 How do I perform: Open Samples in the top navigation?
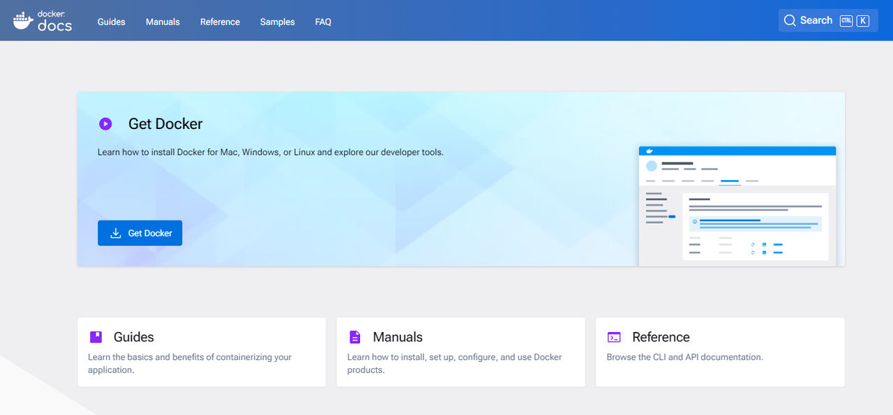pos(278,22)
